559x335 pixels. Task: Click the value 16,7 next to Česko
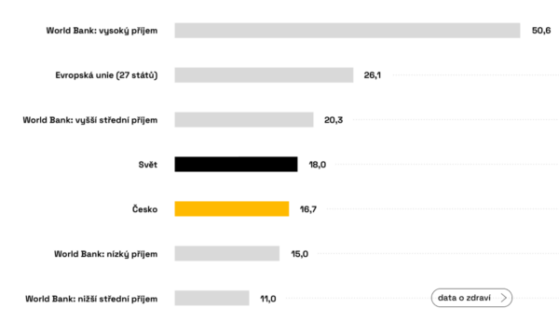pos(308,209)
